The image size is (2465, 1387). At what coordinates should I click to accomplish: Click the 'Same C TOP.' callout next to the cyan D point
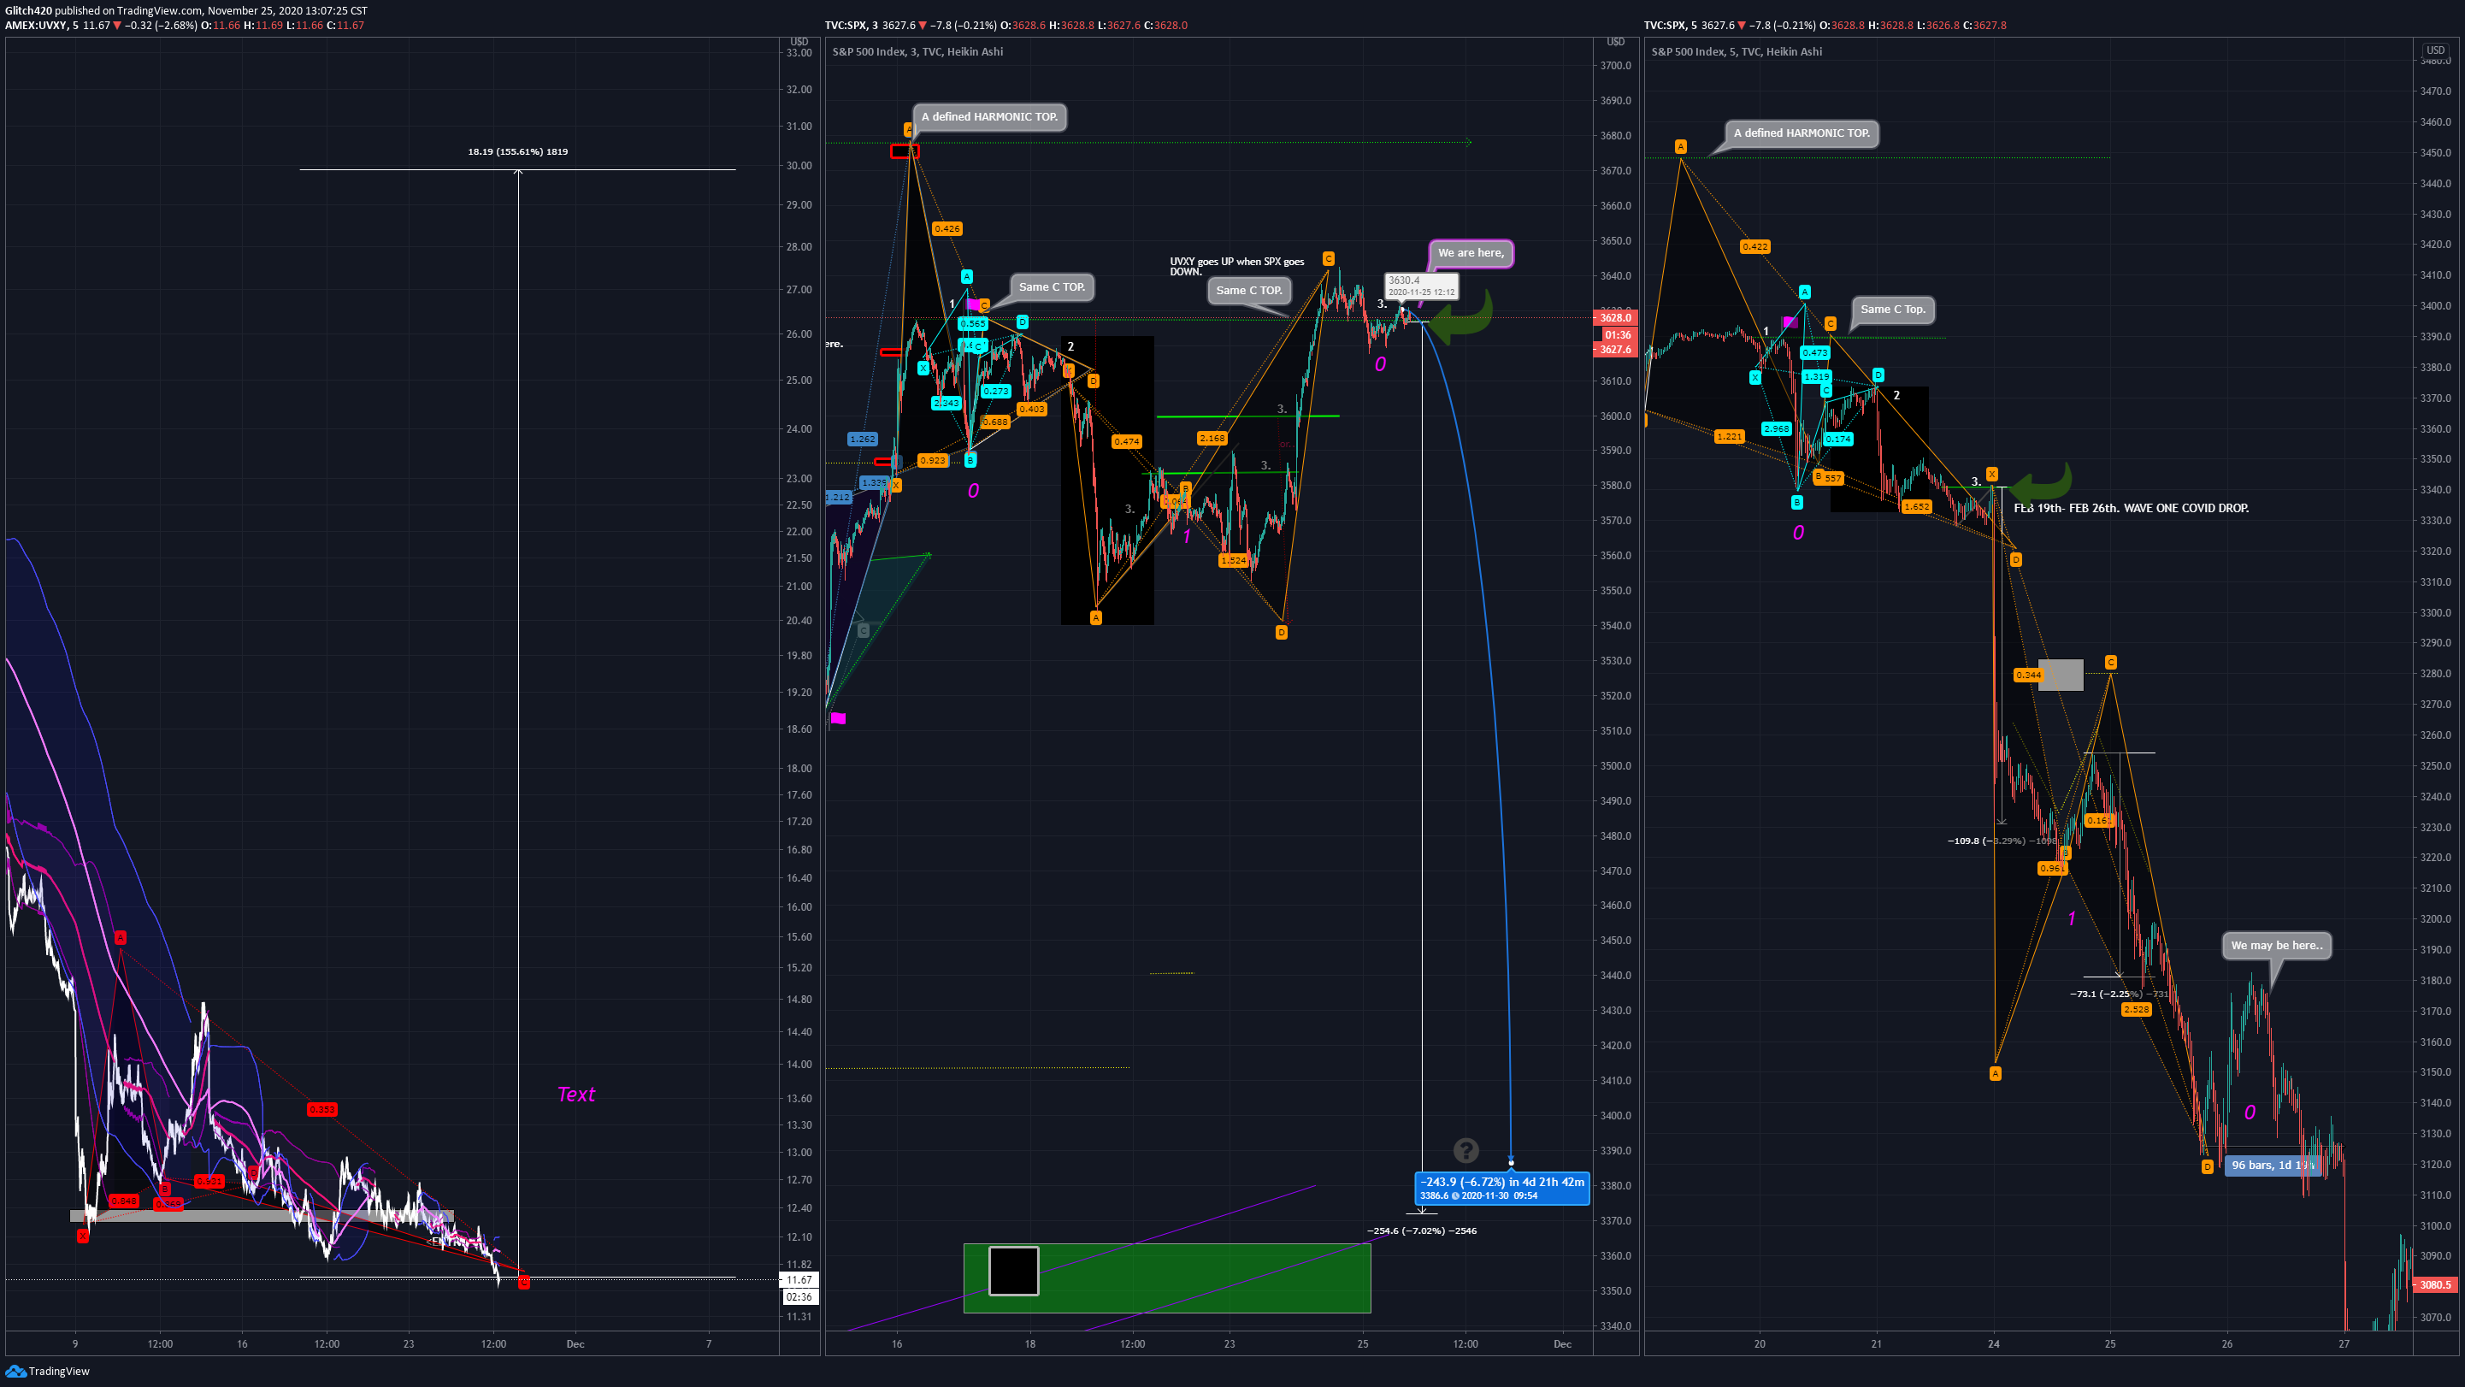pos(1052,287)
